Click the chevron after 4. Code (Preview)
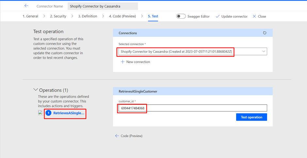307x158 pixels. (142, 16)
